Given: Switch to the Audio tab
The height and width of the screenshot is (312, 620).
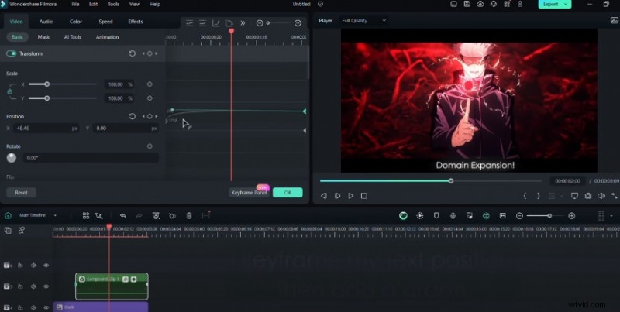Looking at the screenshot, I should [x=46, y=22].
